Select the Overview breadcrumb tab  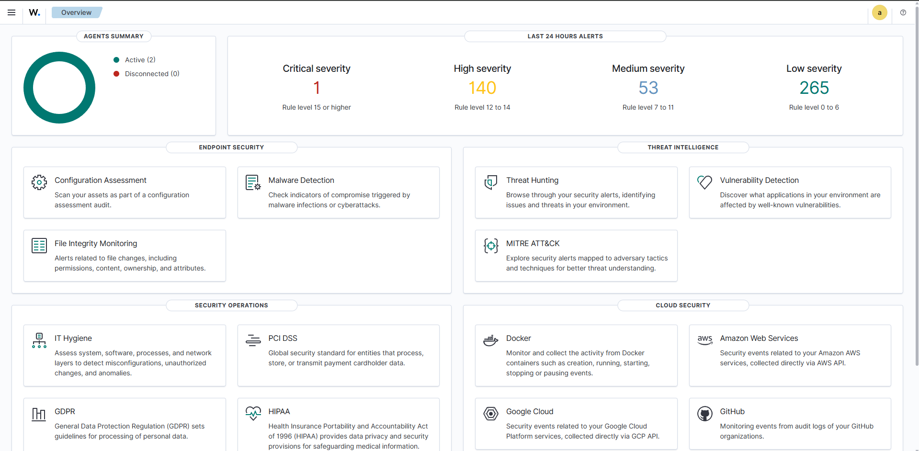(77, 12)
